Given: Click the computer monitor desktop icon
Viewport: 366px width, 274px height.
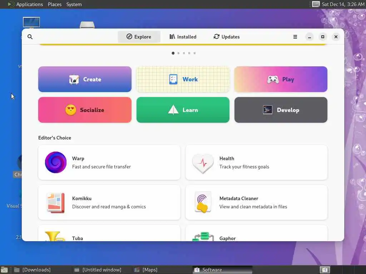Looking at the screenshot, I should click(x=31, y=22).
